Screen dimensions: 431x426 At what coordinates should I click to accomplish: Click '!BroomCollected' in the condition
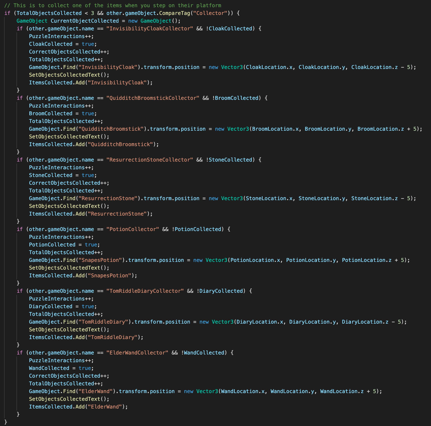pos(235,98)
